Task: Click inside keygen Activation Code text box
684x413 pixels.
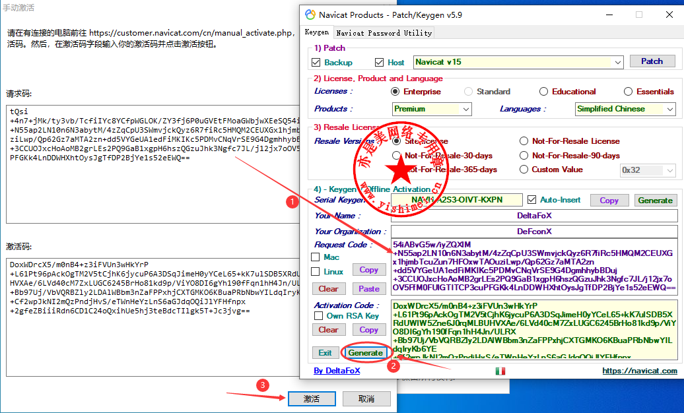Action: [534, 329]
